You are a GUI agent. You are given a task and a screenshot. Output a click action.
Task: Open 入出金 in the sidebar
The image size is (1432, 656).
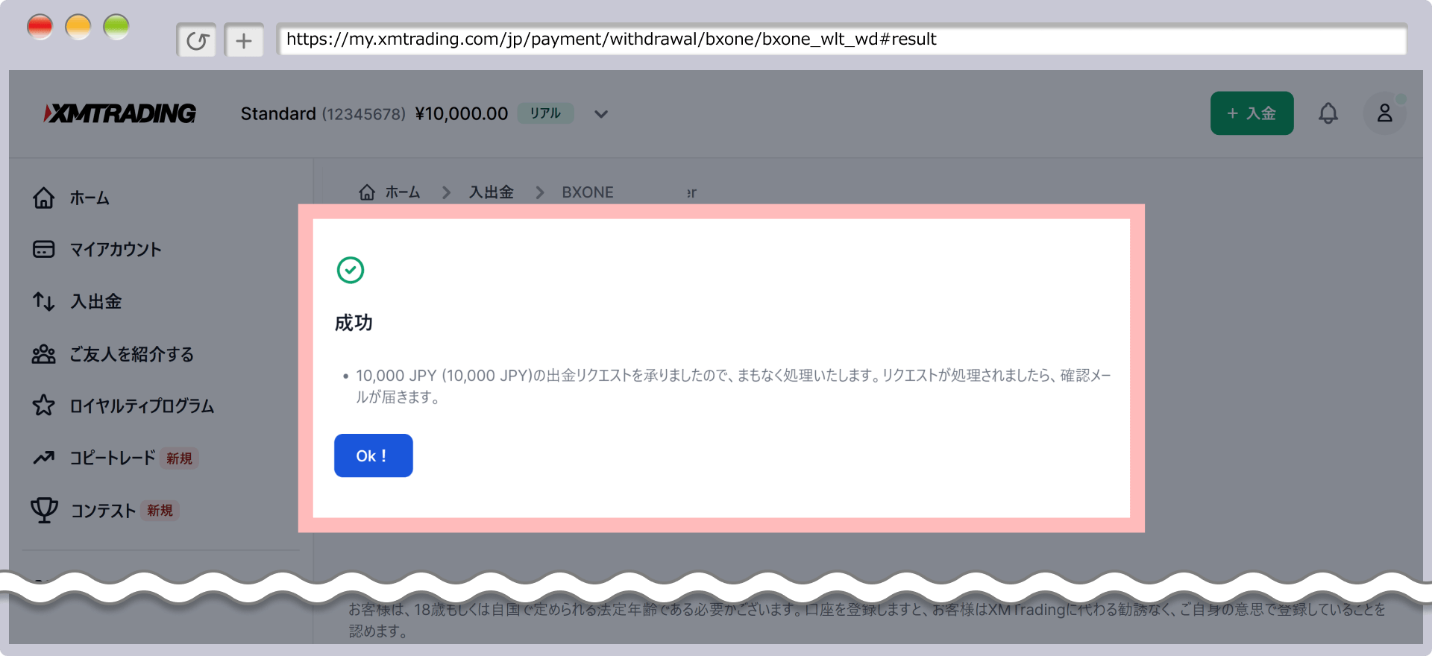(95, 302)
